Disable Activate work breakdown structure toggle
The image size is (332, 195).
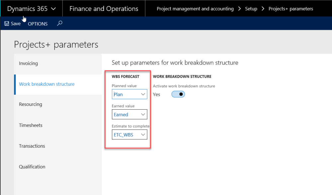(178, 94)
